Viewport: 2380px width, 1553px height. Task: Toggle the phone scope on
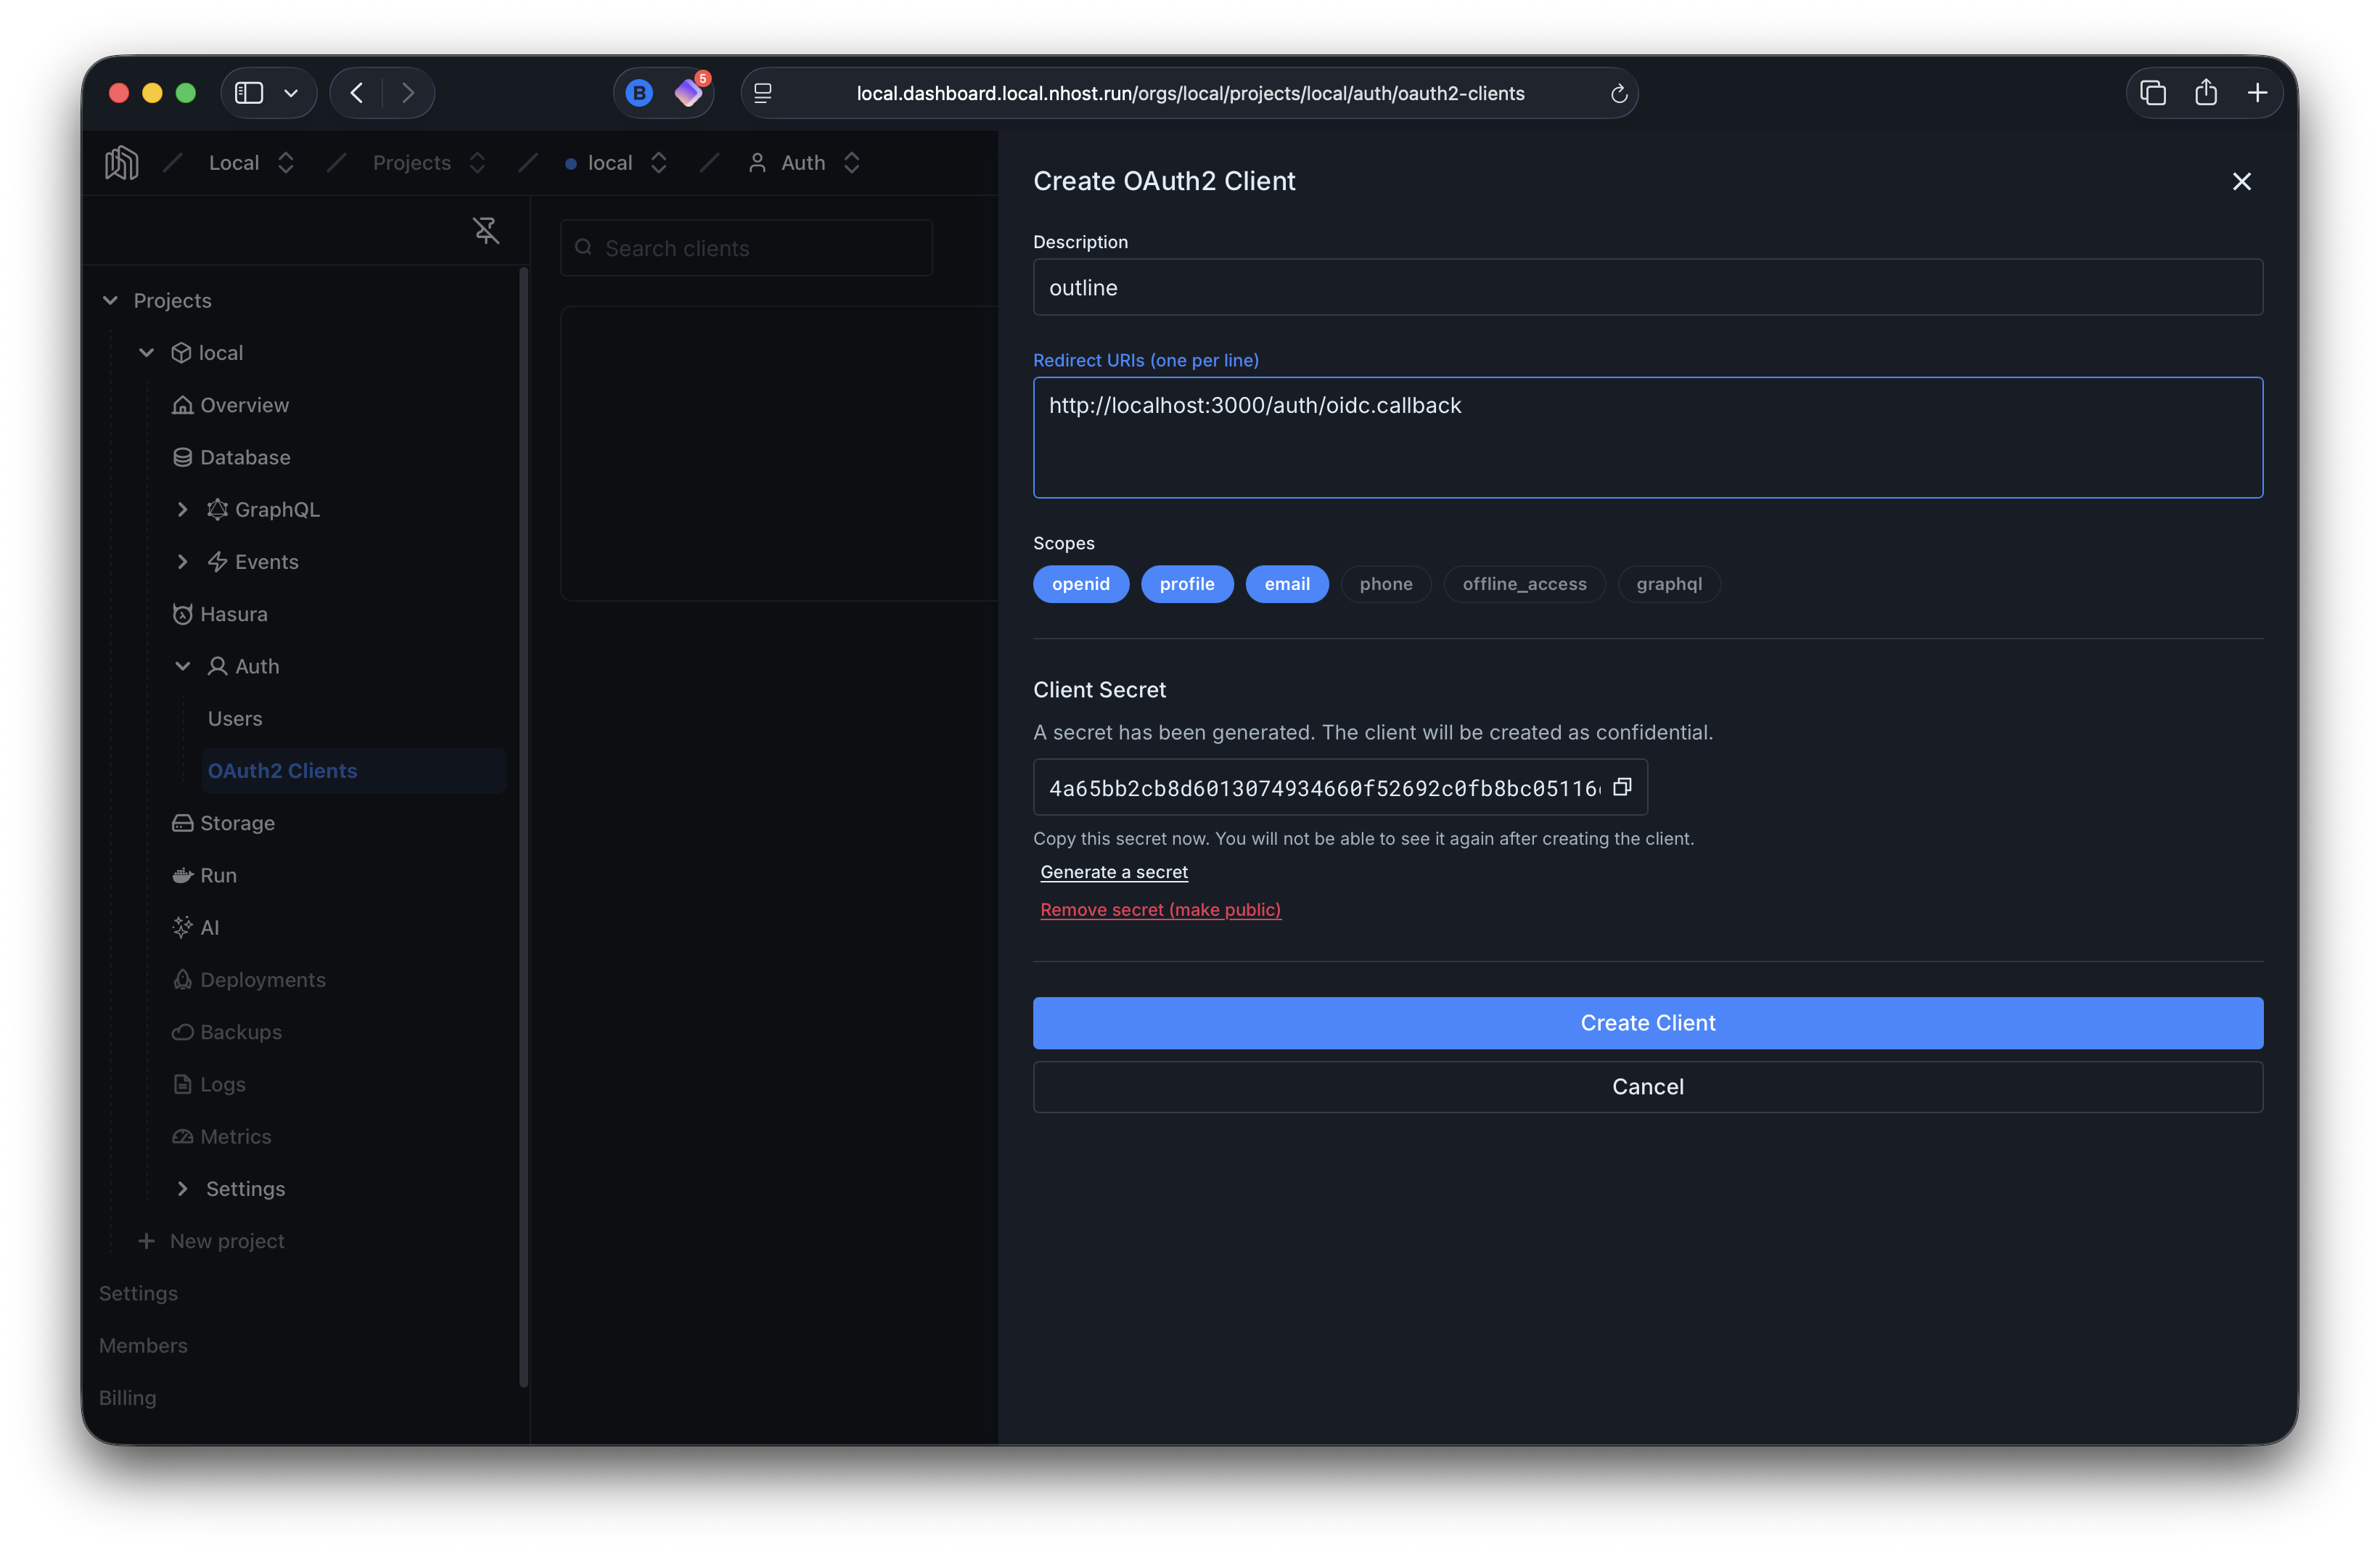tap(1385, 584)
